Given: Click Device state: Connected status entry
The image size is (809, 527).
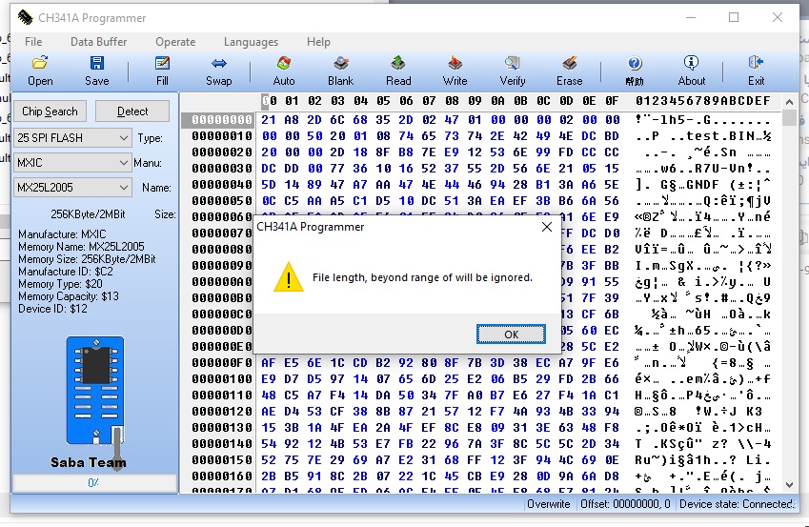Looking at the screenshot, I should [x=737, y=504].
